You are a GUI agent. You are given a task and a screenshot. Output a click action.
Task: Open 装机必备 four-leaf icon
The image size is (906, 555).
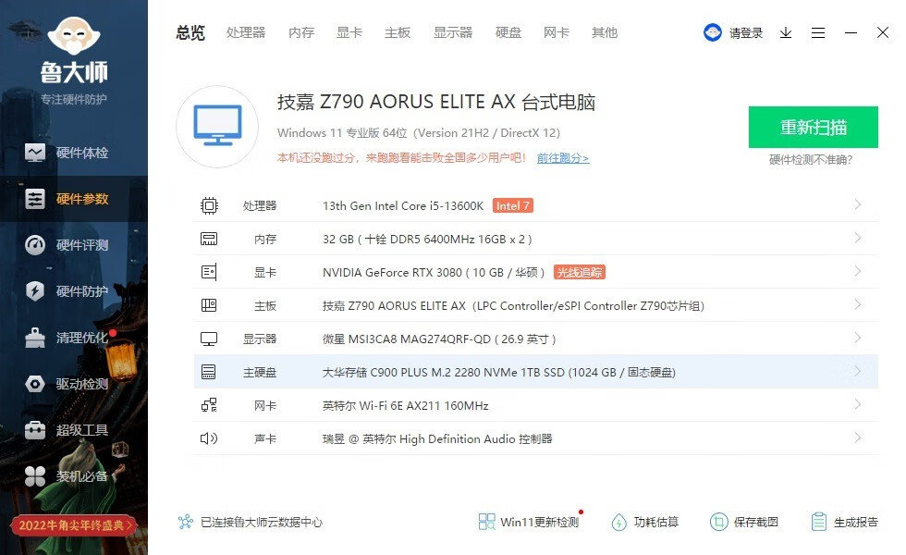[x=35, y=476]
